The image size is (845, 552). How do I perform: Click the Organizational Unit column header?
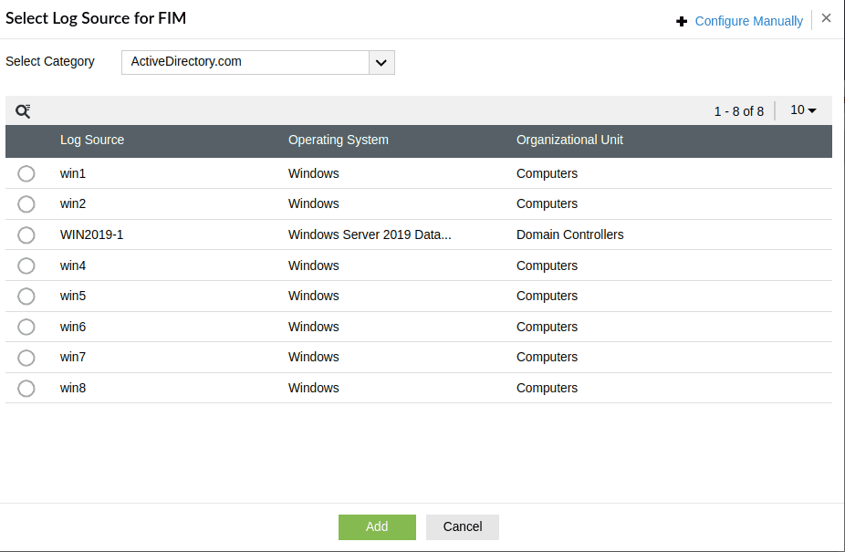569,140
